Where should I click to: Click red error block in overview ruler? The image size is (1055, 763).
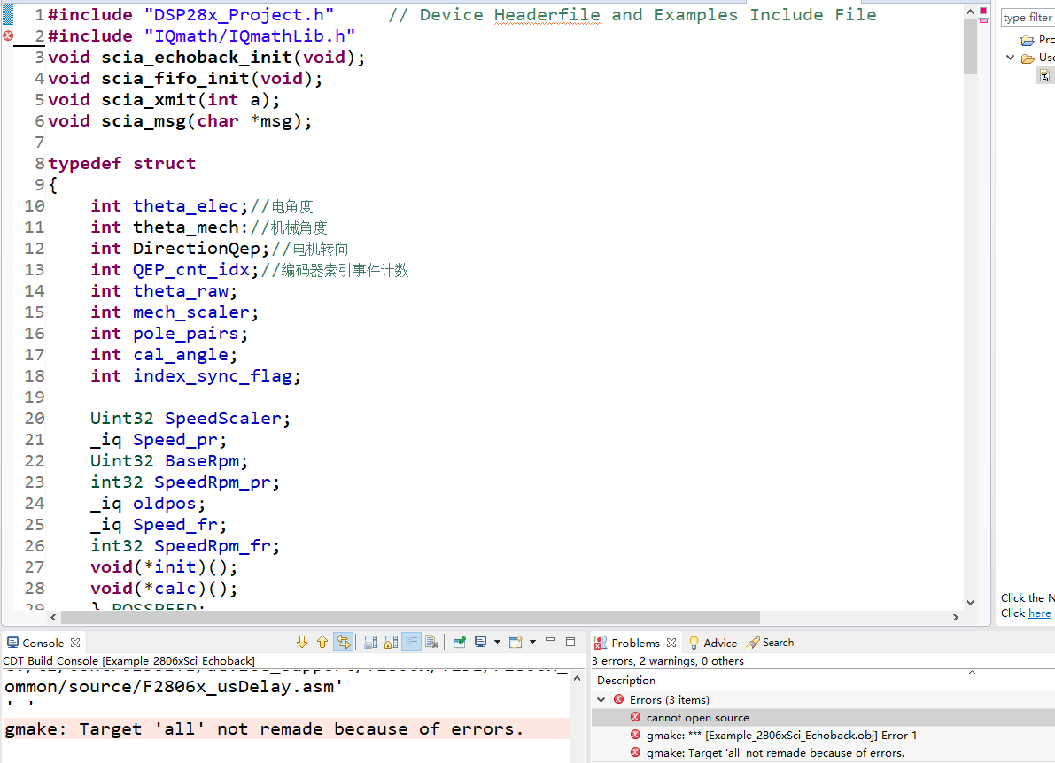[x=983, y=11]
